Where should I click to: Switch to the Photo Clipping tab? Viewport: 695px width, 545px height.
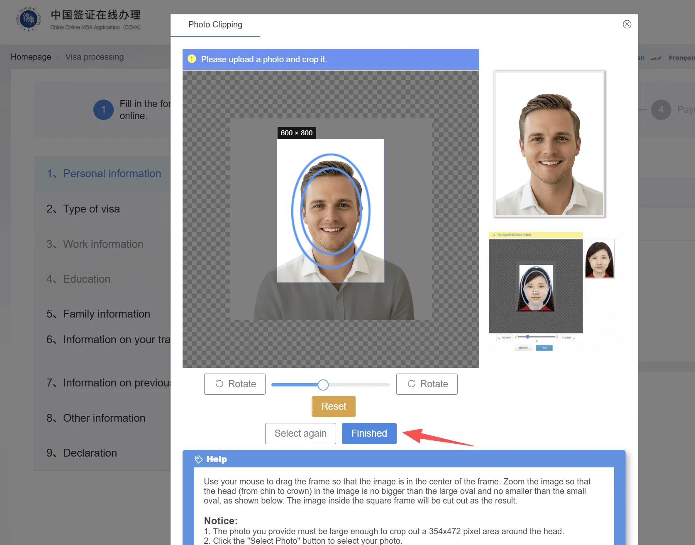215,24
